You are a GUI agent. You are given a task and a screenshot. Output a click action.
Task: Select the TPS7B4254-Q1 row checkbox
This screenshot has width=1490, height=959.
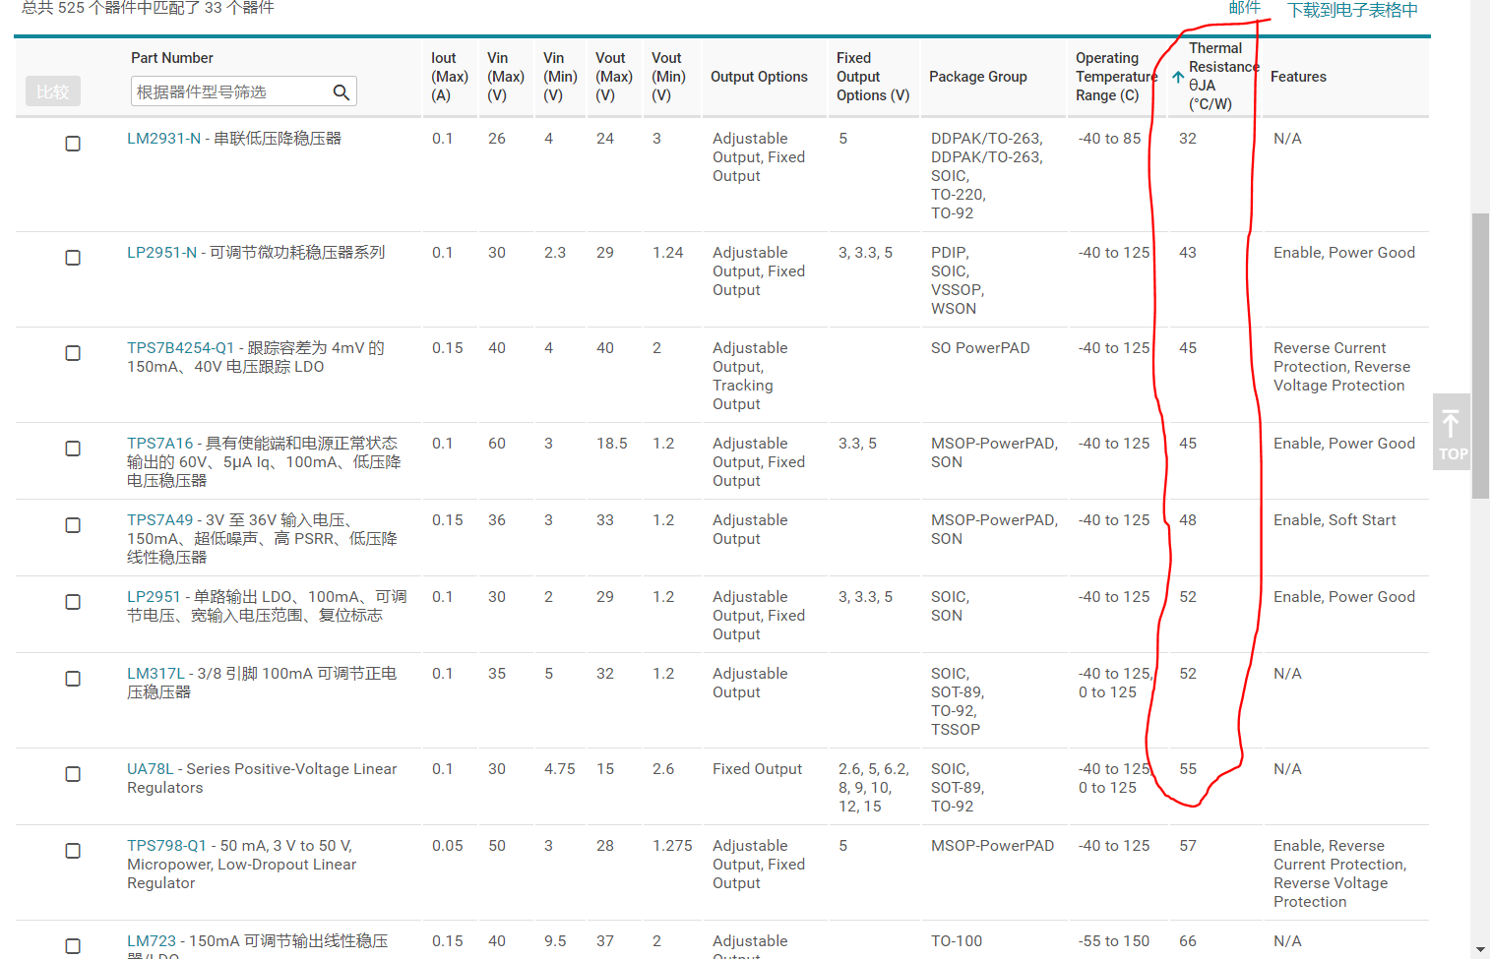(x=73, y=353)
